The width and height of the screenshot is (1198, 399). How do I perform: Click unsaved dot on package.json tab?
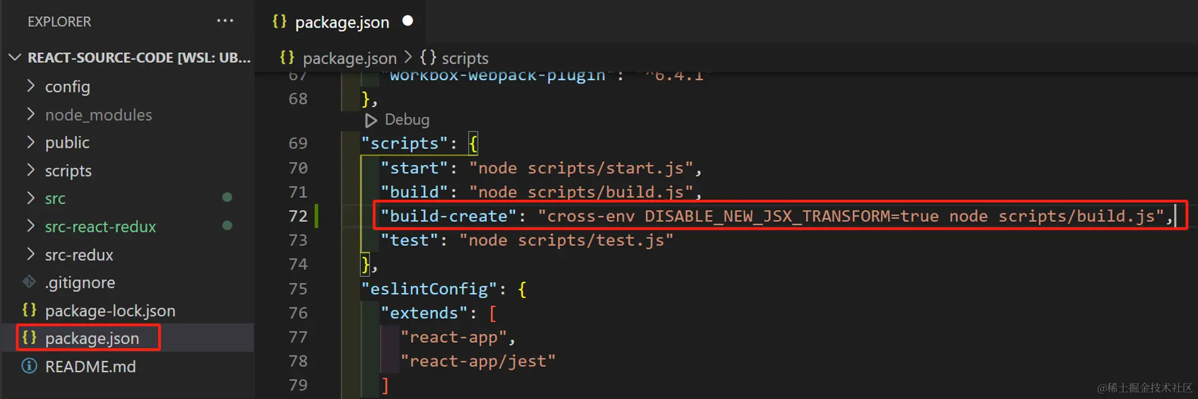[x=408, y=21]
